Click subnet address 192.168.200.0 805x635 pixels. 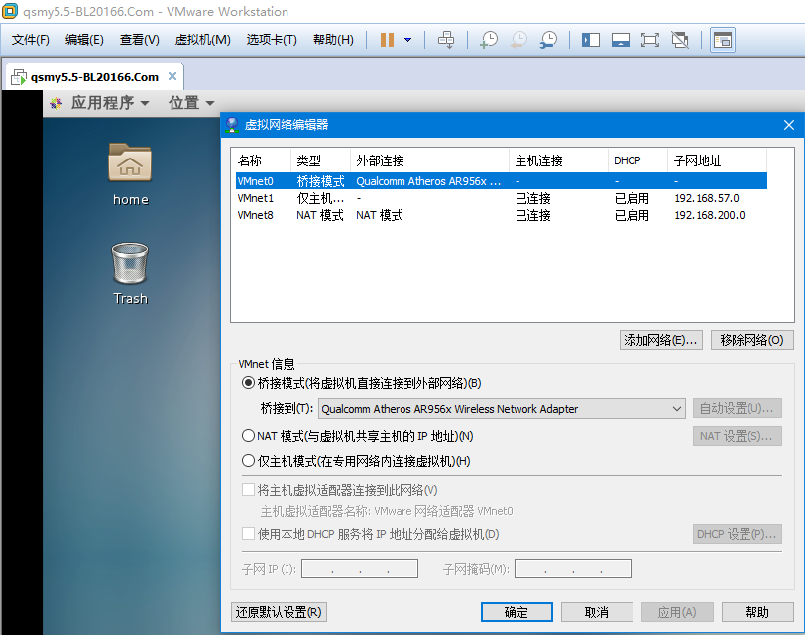(710, 215)
